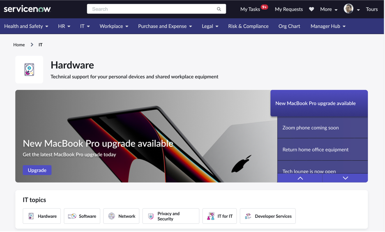The height and width of the screenshot is (232, 385).
Task: Click the 9+ tasks notification badge
Action: [x=264, y=7]
